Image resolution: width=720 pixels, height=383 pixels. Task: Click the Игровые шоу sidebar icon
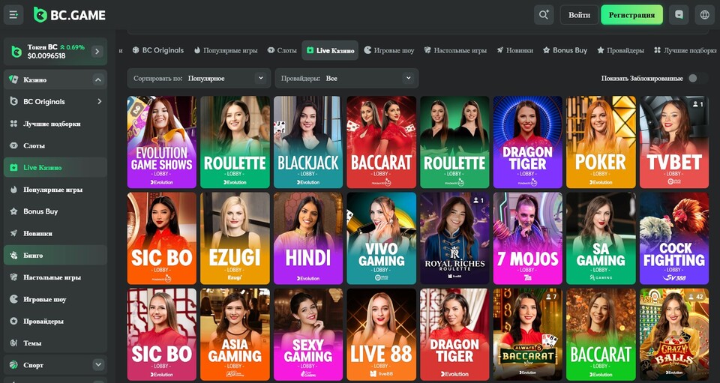pos(13,299)
